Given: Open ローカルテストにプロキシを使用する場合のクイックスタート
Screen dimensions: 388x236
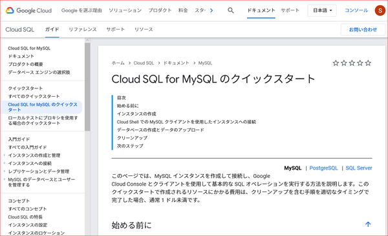Looking at the screenshot, I should (x=43, y=121).
